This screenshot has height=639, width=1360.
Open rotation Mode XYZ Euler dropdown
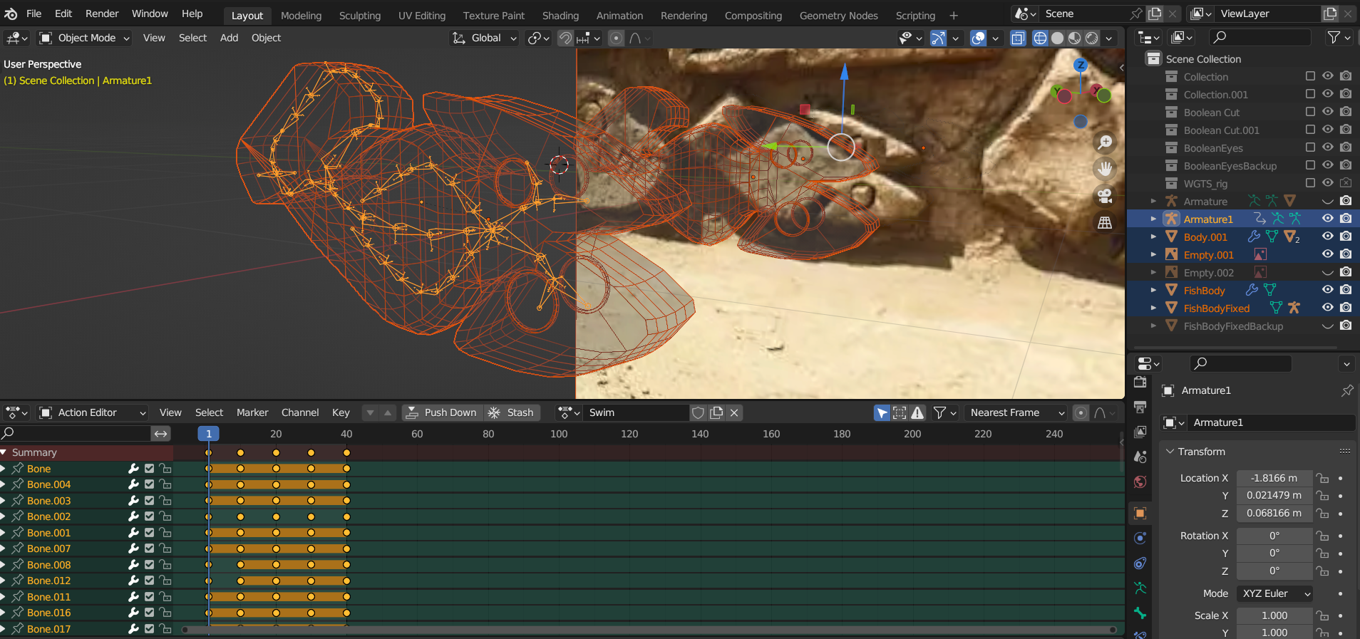(x=1275, y=593)
